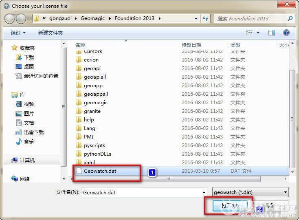
Task: Close the Choose your license file dialog
Action: pyautogui.click(x=287, y=4)
